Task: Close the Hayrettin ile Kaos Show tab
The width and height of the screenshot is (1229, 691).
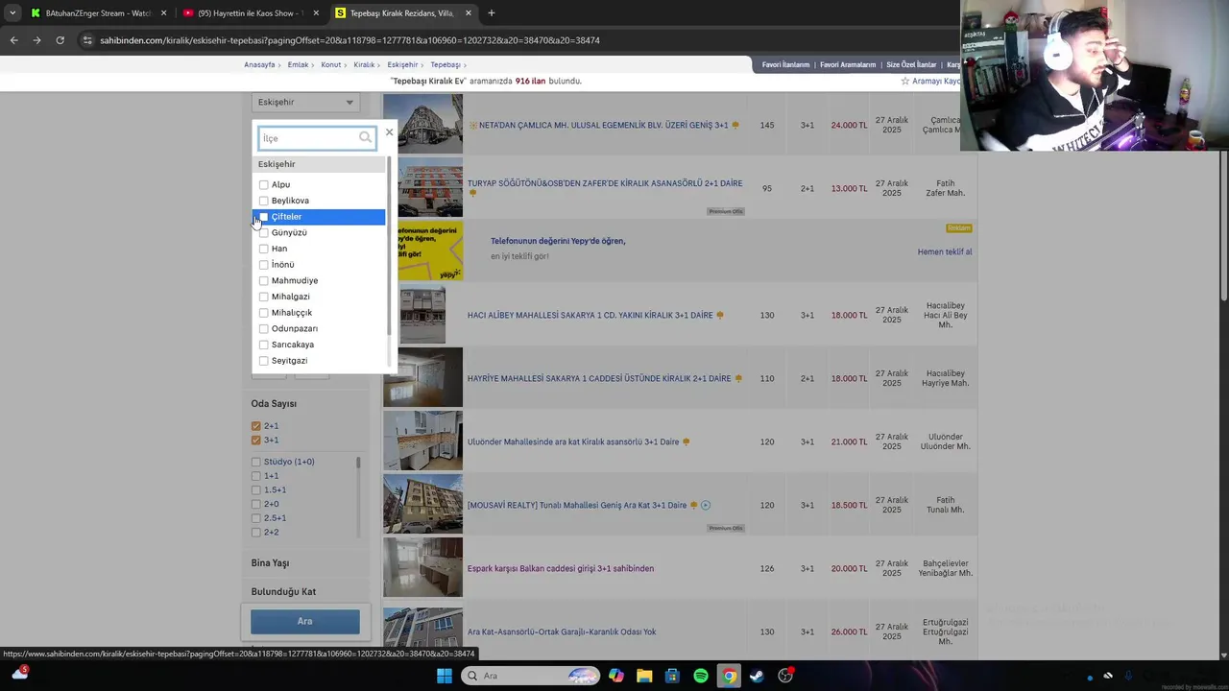Action: coord(316,13)
